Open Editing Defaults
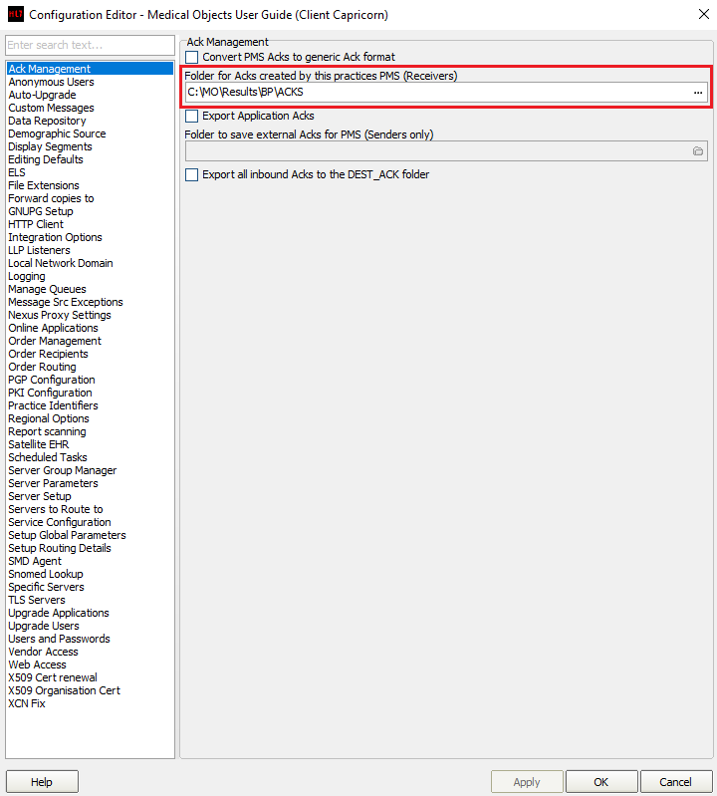Viewport: 717px width, 796px height. coord(46,159)
